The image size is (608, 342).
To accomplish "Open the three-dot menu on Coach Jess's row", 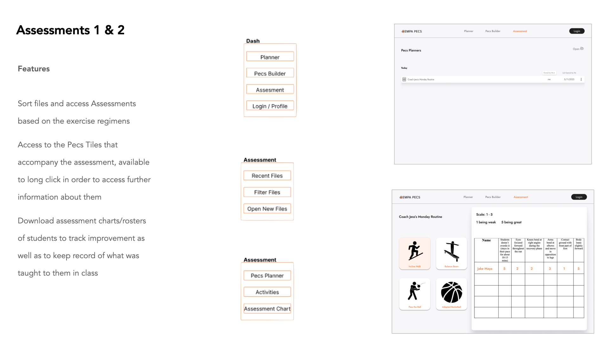I will [581, 79].
